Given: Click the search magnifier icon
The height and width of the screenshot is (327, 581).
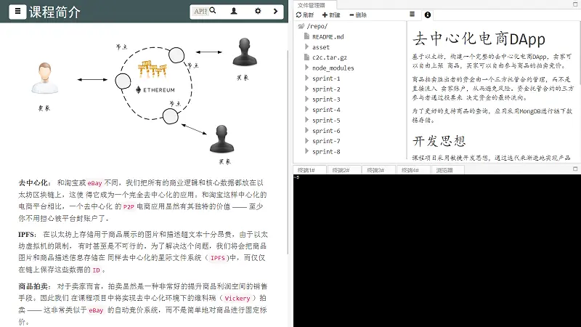Looking at the screenshot, I should tap(213, 11).
